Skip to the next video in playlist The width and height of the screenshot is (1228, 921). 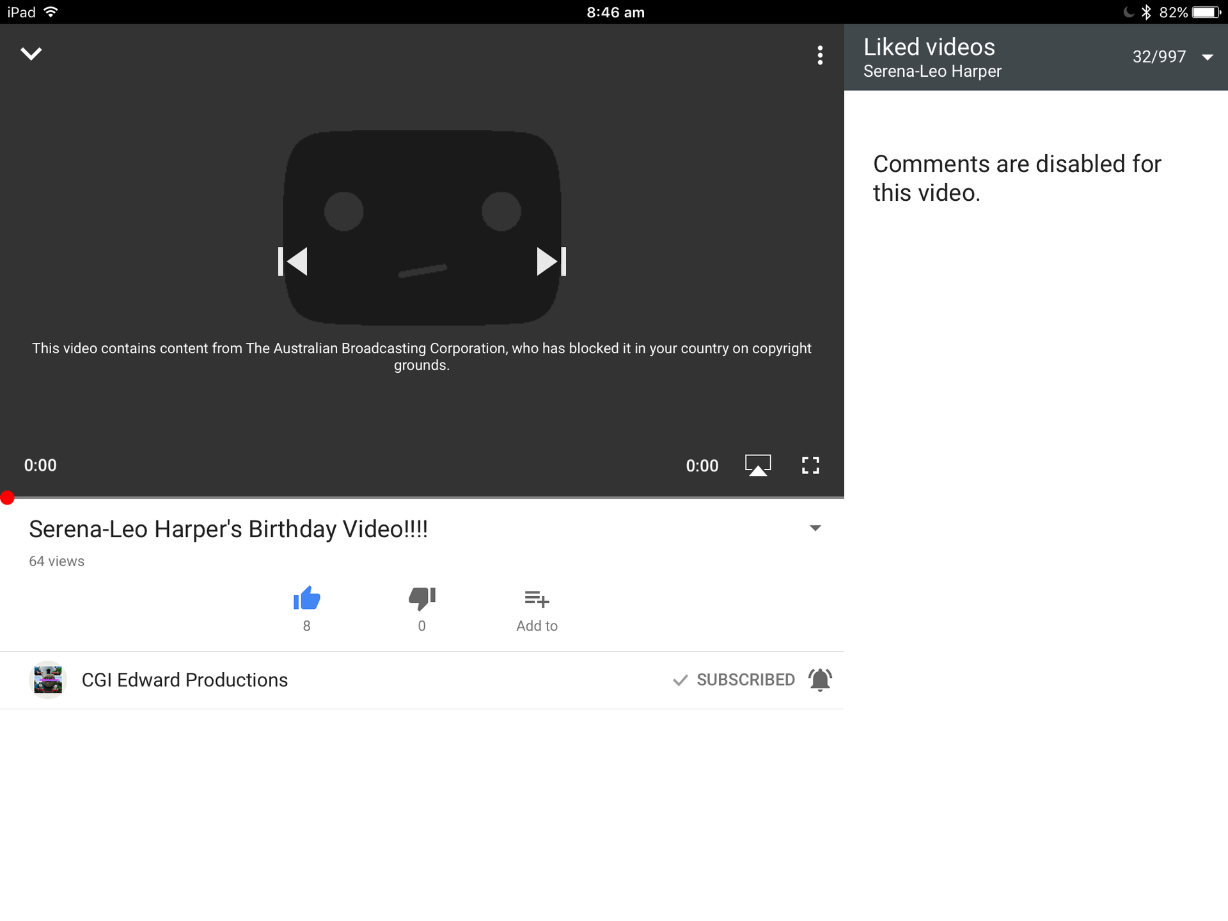(x=551, y=262)
